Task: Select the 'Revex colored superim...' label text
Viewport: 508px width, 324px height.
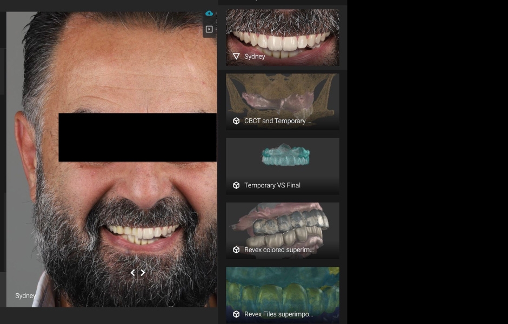Action: click(279, 250)
